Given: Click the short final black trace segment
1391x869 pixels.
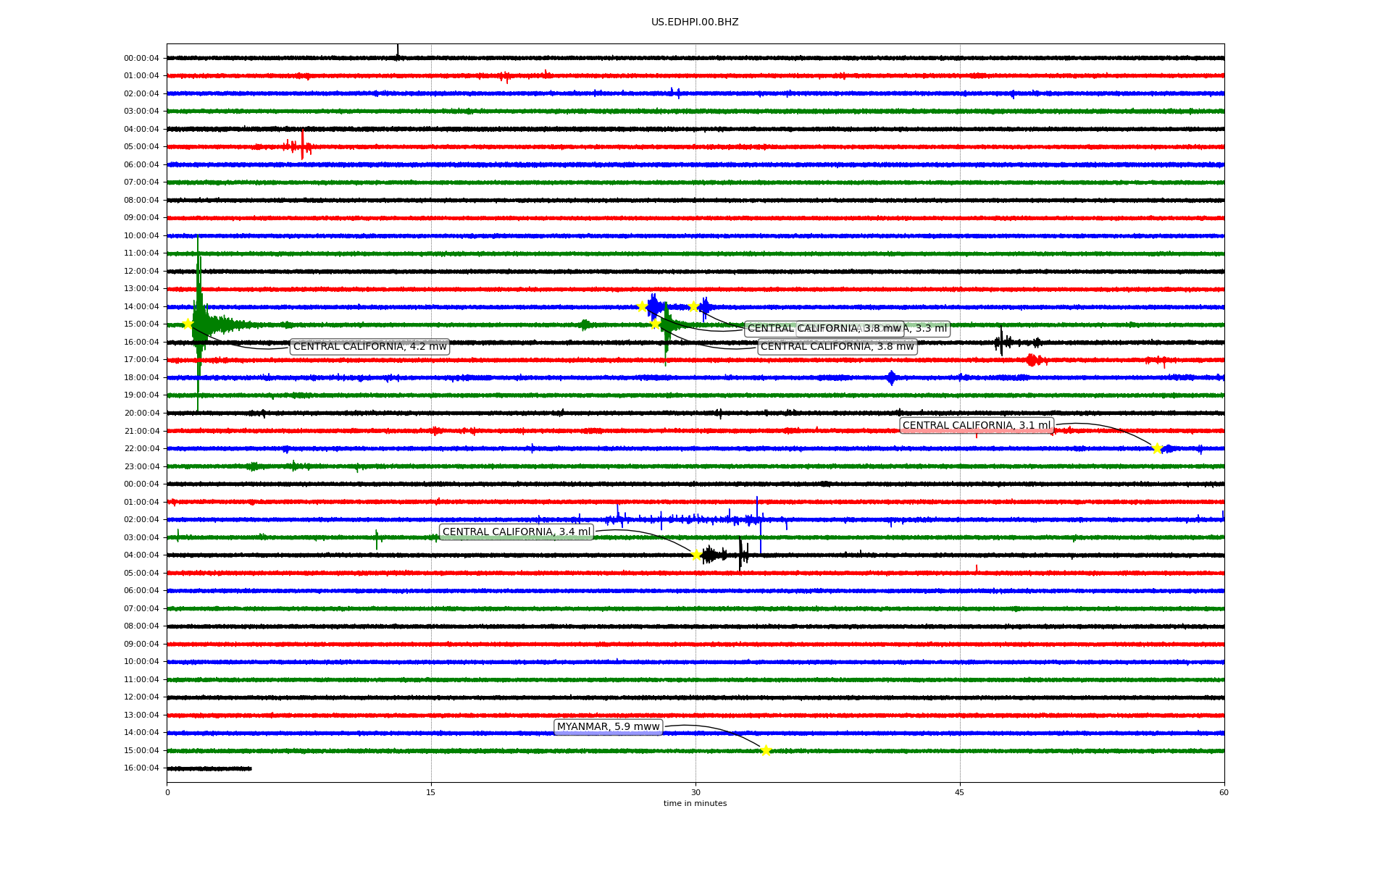Looking at the screenshot, I should pos(209,768).
